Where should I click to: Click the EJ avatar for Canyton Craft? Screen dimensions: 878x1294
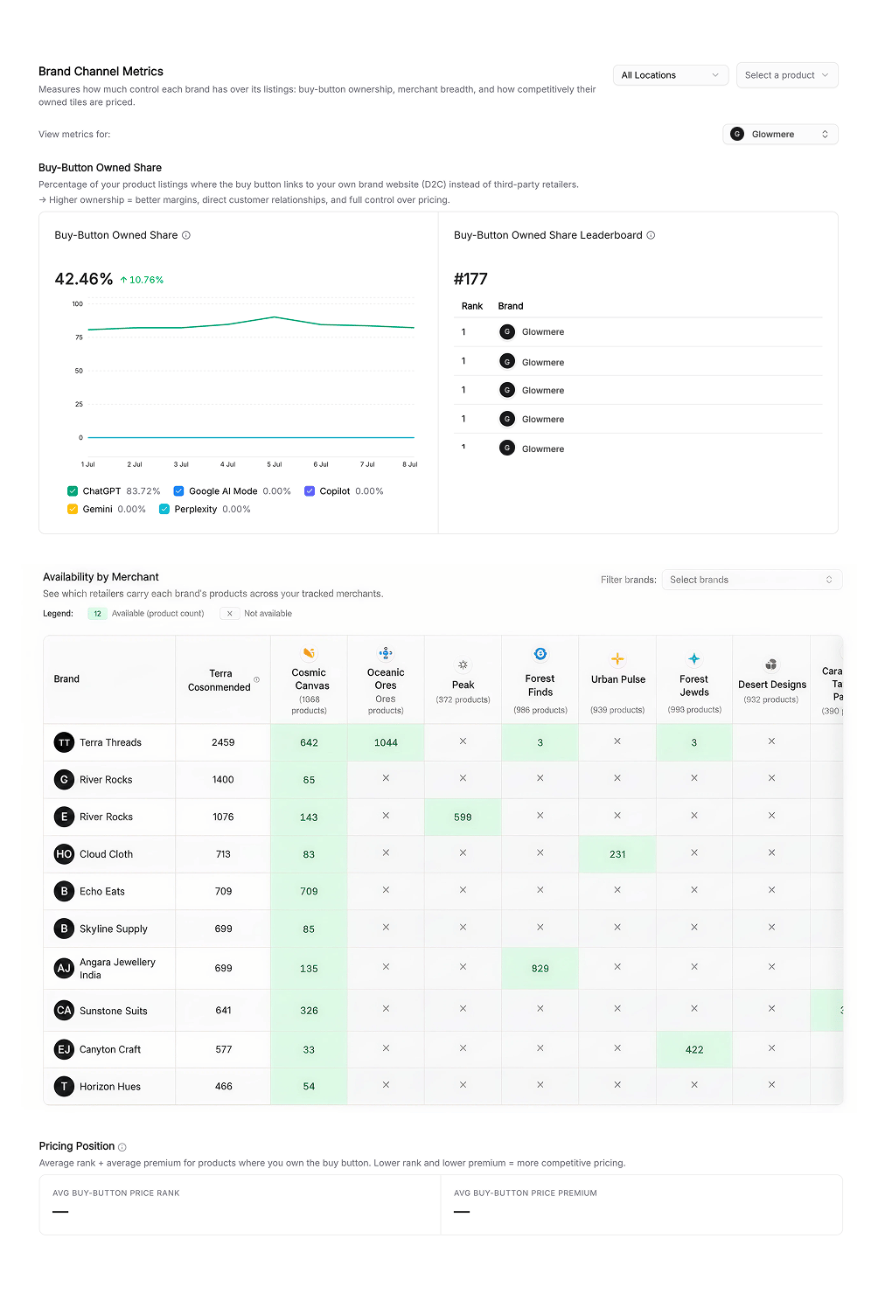[64, 1049]
